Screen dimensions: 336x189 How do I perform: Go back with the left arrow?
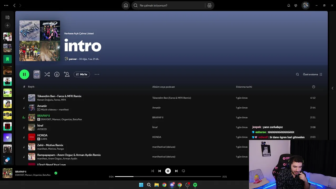pyautogui.click(x=14, y=6)
